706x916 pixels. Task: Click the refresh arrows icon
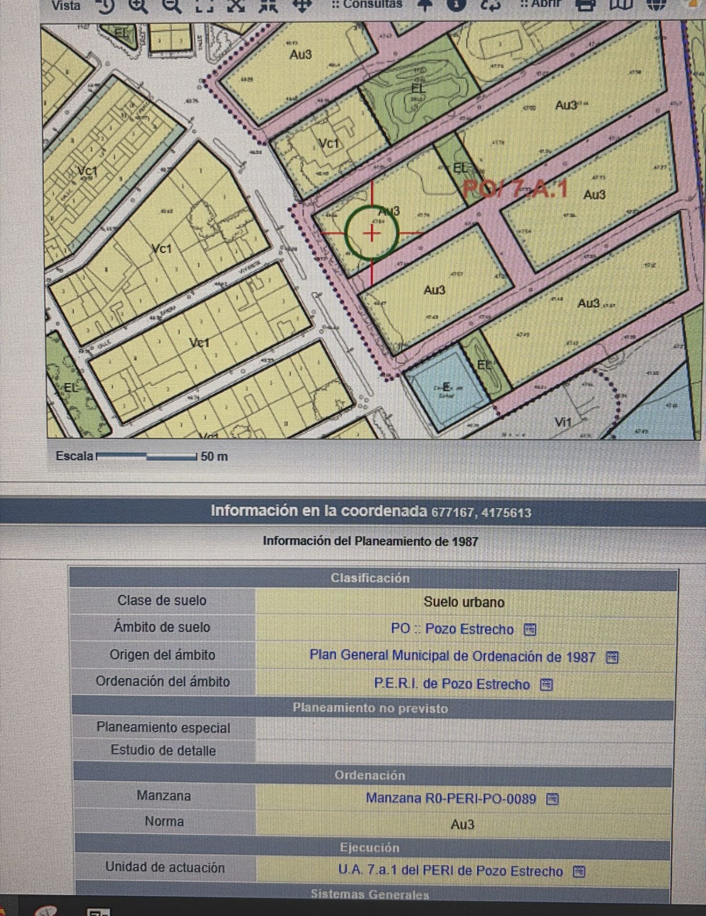coord(490,5)
